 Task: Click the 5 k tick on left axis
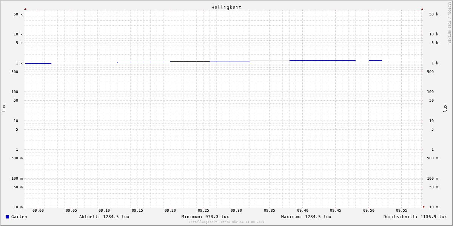[19, 43]
